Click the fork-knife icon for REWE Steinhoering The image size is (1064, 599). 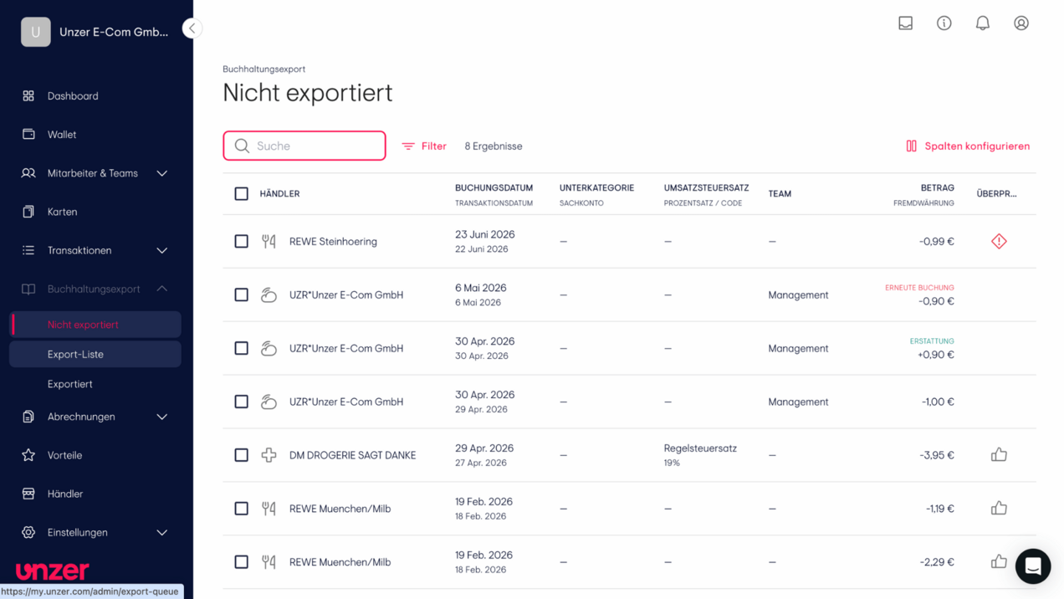tap(269, 241)
